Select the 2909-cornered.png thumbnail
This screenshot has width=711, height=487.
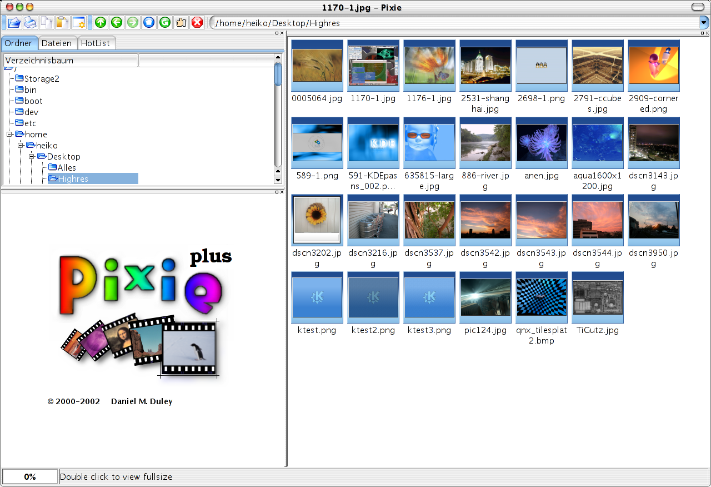654,66
